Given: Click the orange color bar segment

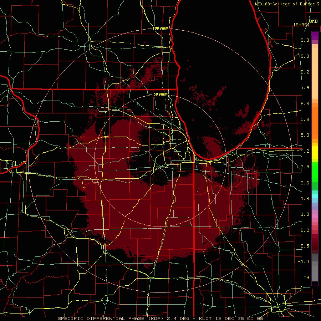Looking at the screenshot, I should tap(315, 123).
